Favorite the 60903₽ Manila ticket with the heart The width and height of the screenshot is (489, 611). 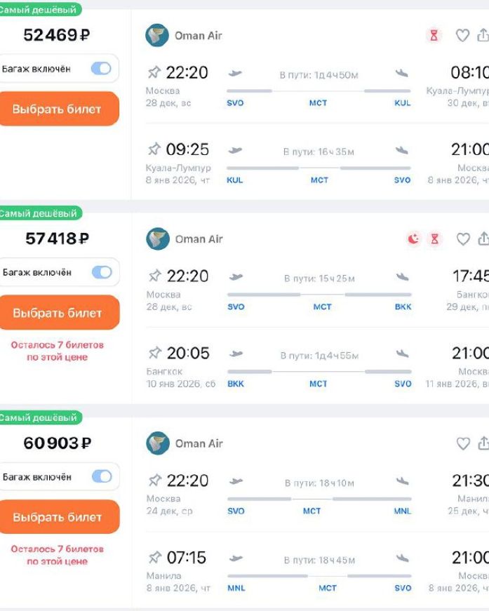(x=463, y=443)
